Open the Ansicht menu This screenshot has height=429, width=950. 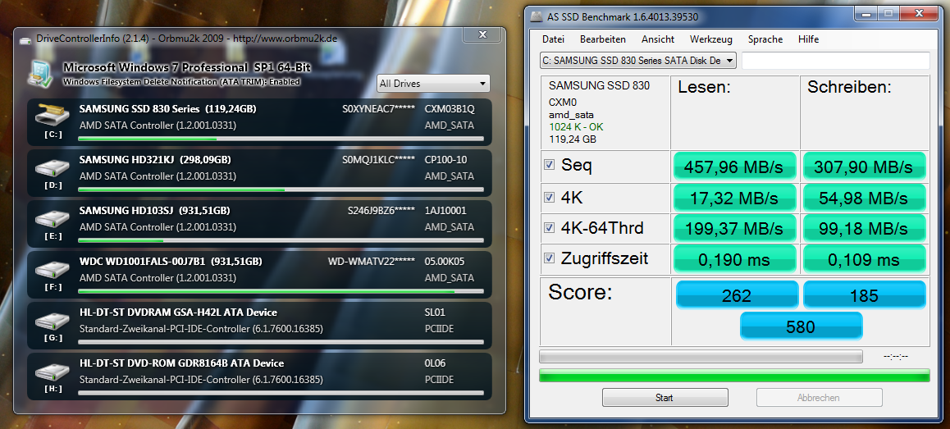[658, 39]
